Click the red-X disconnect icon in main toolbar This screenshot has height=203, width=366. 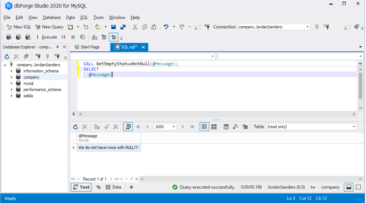[x=326, y=27]
